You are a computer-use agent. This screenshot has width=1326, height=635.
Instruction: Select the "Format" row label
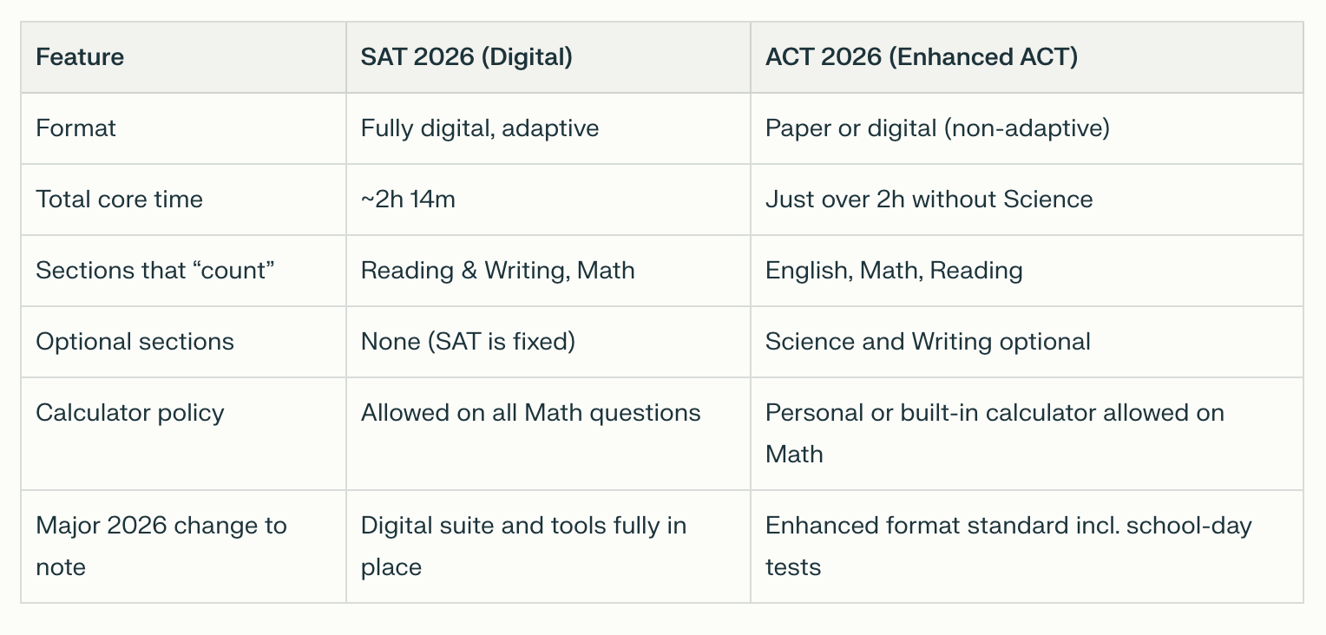click(75, 128)
